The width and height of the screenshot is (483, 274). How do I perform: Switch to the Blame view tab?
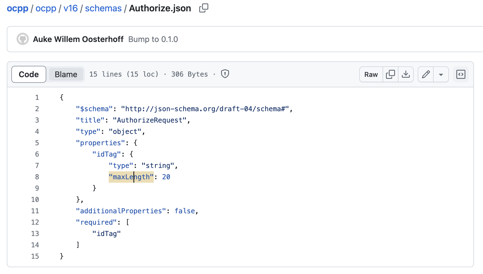click(66, 74)
